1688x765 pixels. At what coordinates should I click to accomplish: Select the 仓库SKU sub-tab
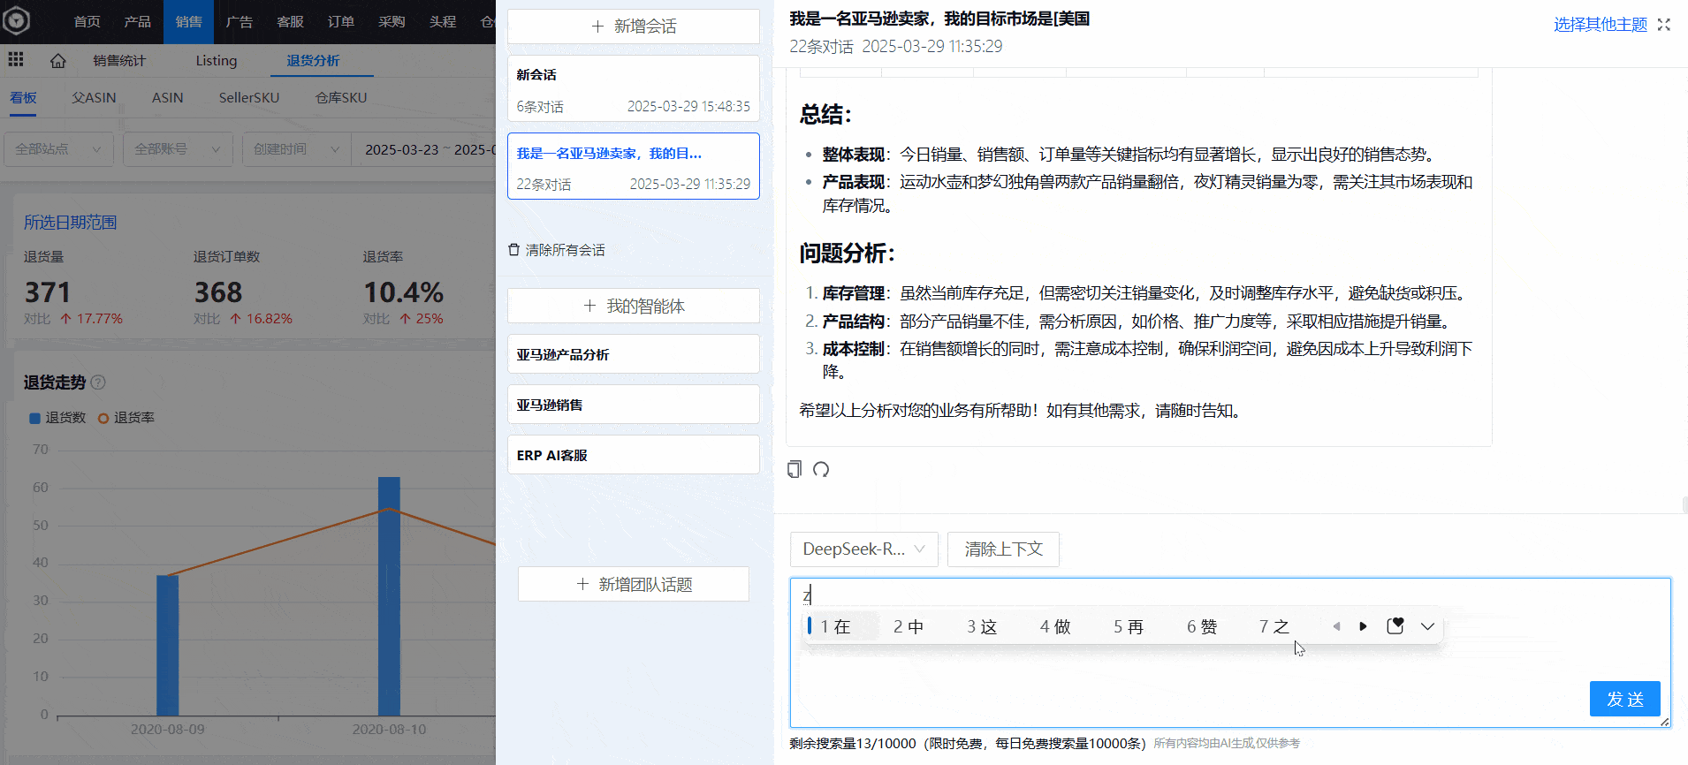(341, 97)
